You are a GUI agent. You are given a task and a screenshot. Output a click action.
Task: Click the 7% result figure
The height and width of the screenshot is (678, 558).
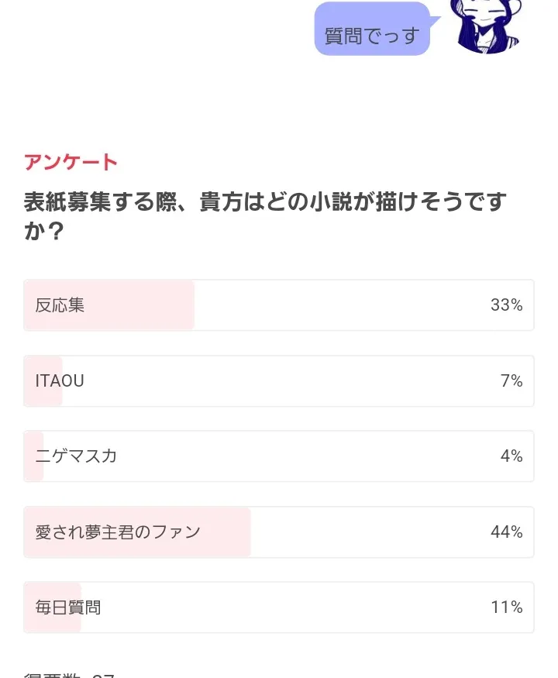511,381
